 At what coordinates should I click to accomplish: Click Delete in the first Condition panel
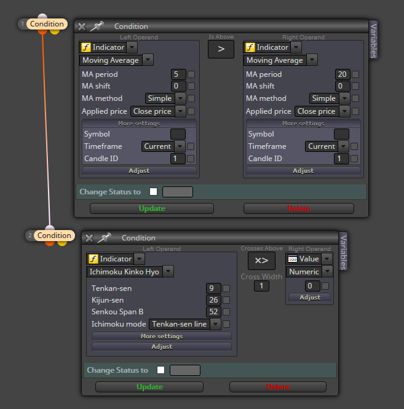click(x=299, y=208)
